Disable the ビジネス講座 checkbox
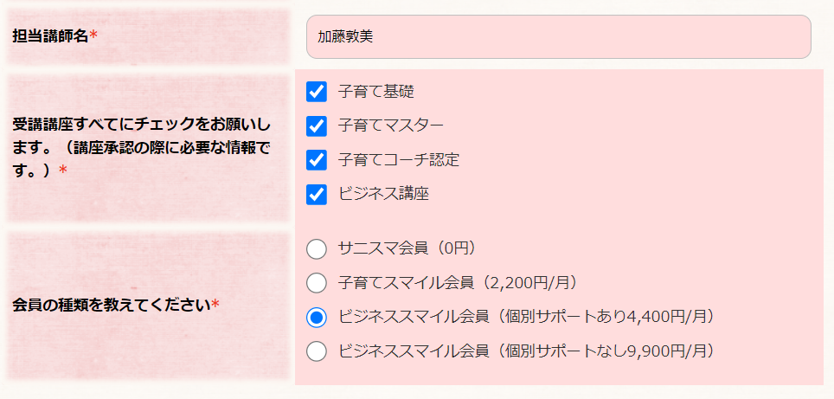The width and height of the screenshot is (834, 399). coord(317,195)
